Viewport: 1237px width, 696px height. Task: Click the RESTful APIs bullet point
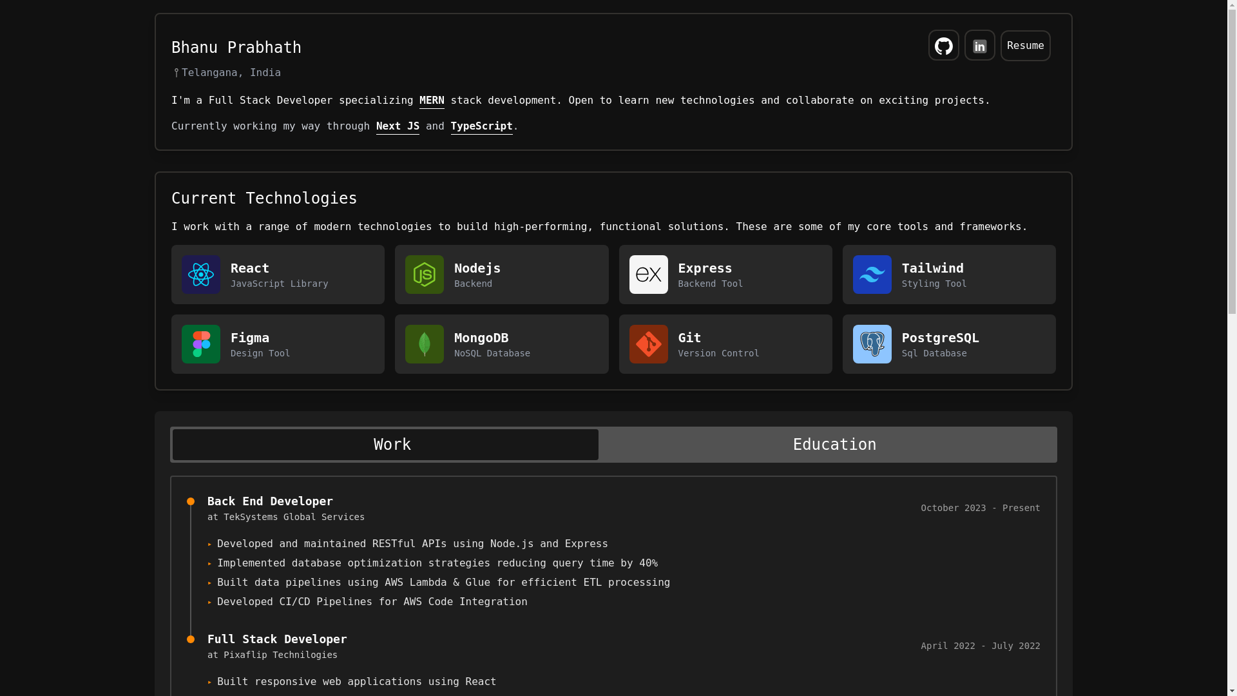(412, 544)
